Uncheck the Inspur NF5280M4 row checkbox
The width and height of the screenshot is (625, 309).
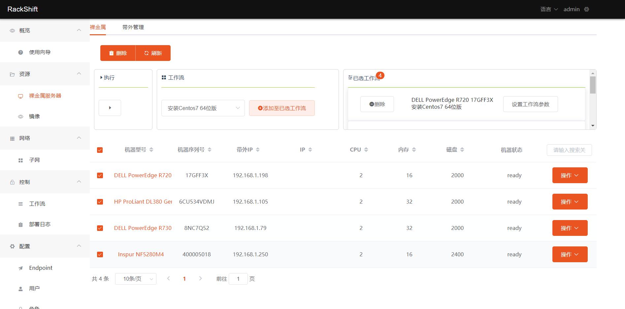pyautogui.click(x=100, y=255)
